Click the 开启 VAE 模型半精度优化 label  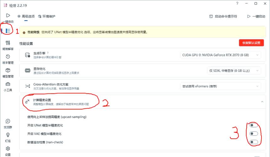click(45, 134)
